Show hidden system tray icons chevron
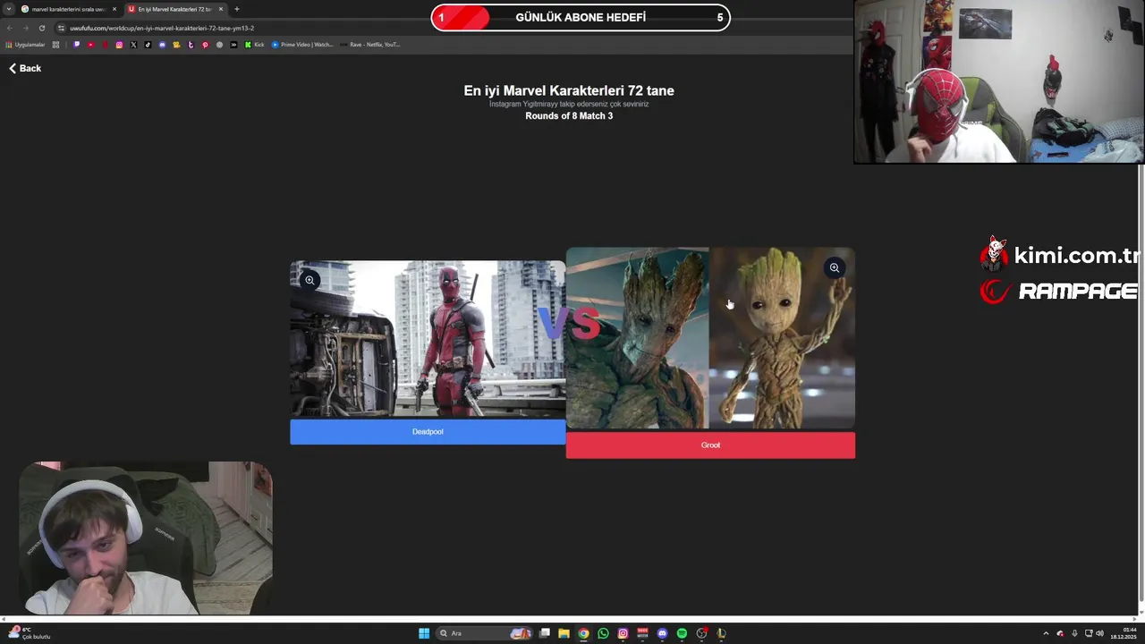Image resolution: width=1145 pixels, height=644 pixels. [1046, 633]
